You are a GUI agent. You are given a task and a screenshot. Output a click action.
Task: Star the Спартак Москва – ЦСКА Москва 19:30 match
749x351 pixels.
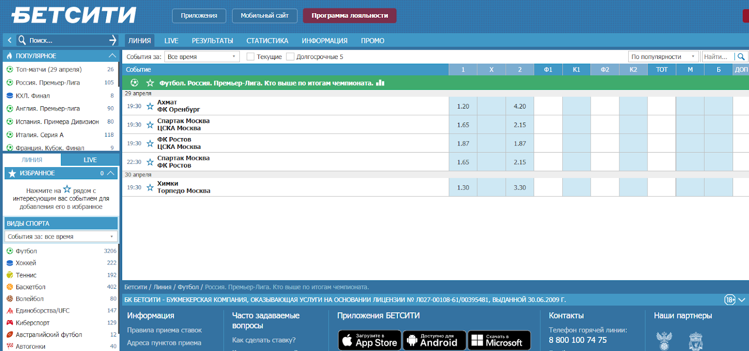150,125
